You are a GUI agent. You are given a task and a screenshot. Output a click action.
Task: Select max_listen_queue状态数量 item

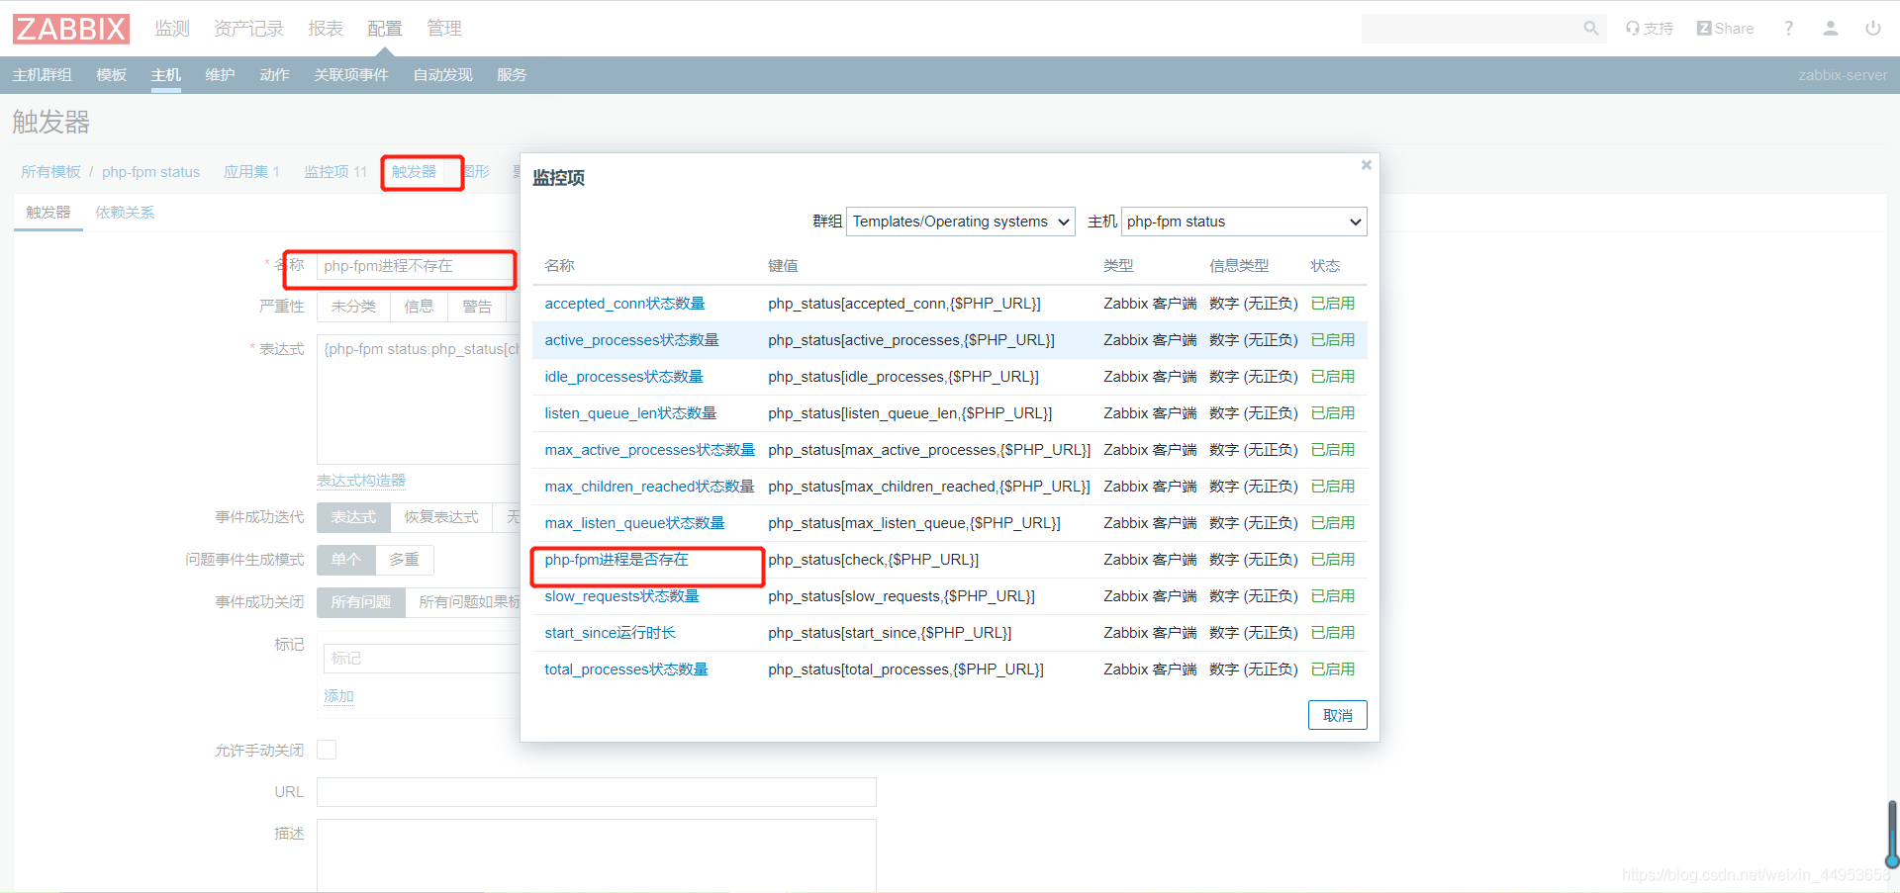click(x=634, y=523)
